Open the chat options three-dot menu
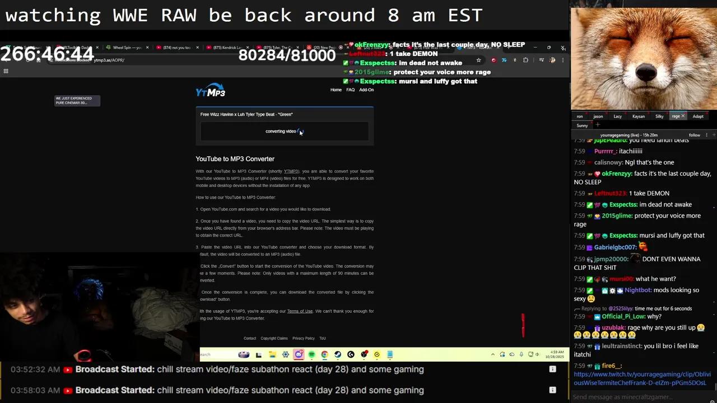Viewport: 717px width, 403px height. point(706,135)
